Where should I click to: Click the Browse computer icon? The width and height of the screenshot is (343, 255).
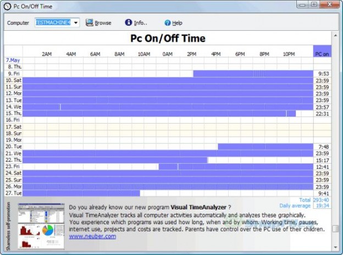pyautogui.click(x=89, y=23)
